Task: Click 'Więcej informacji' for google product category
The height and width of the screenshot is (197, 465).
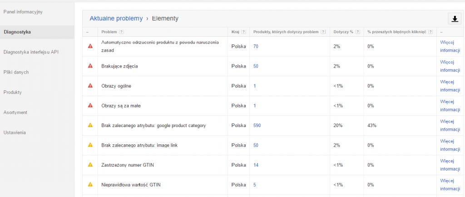Action: tap(450, 126)
